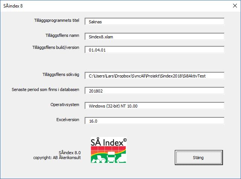Click the Excelversion field showing 16.0

pos(155,121)
